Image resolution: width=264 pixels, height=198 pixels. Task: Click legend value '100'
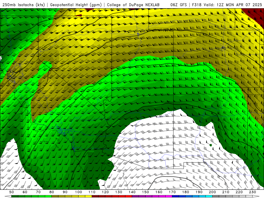pyautogui.click(x=79, y=192)
